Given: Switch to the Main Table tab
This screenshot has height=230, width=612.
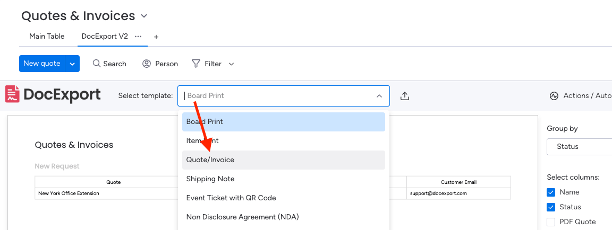Looking at the screenshot, I should click(47, 36).
